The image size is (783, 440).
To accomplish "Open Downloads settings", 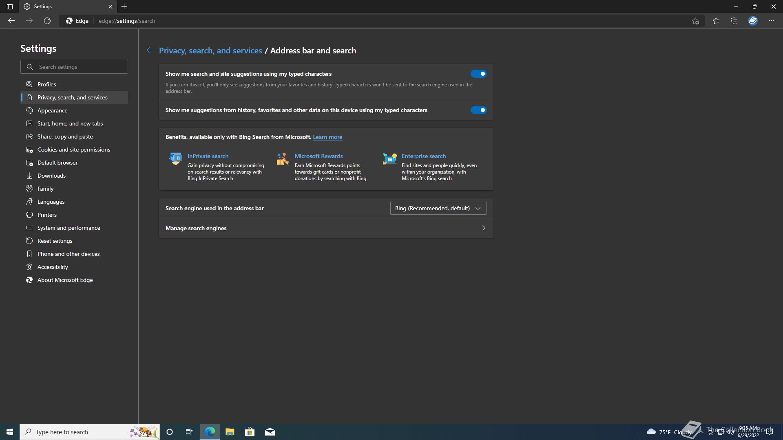I will [74, 176].
